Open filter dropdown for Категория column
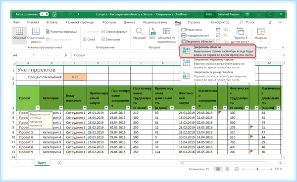 point(61,108)
